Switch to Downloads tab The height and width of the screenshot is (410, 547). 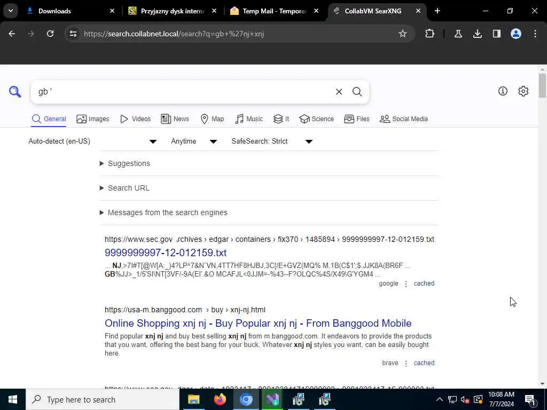(x=66, y=11)
